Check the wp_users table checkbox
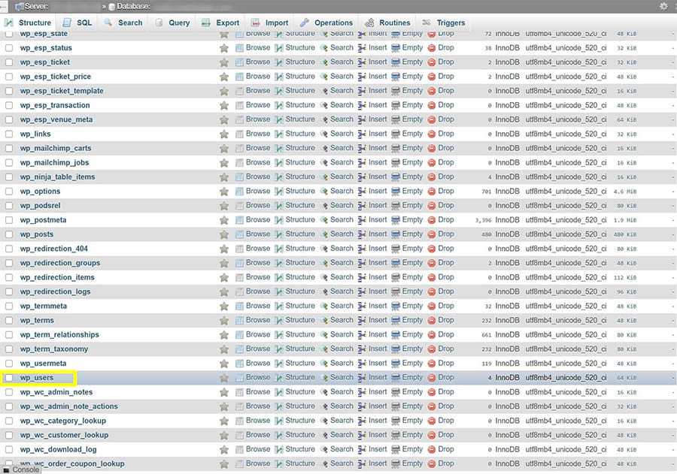 [9, 379]
